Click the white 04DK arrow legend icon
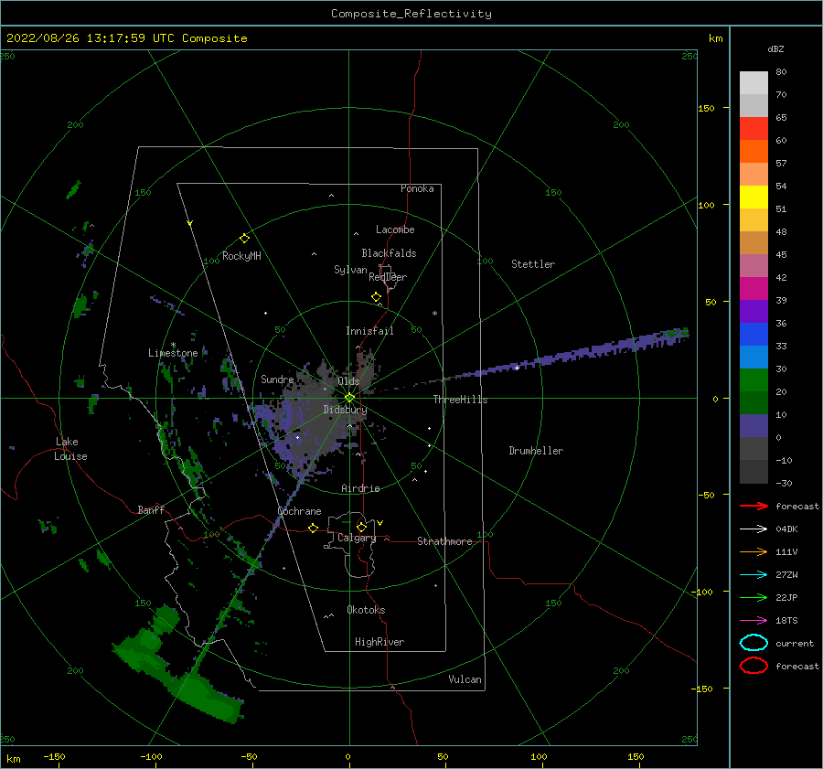Image resolution: width=823 pixels, height=769 pixels. pos(754,529)
